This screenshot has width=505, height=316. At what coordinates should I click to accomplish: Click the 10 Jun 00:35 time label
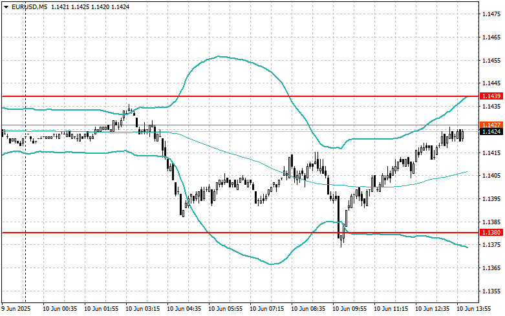(x=60, y=309)
